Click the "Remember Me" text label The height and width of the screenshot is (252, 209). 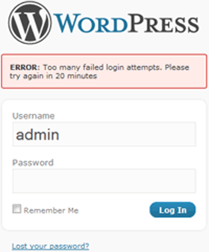pos(51,211)
